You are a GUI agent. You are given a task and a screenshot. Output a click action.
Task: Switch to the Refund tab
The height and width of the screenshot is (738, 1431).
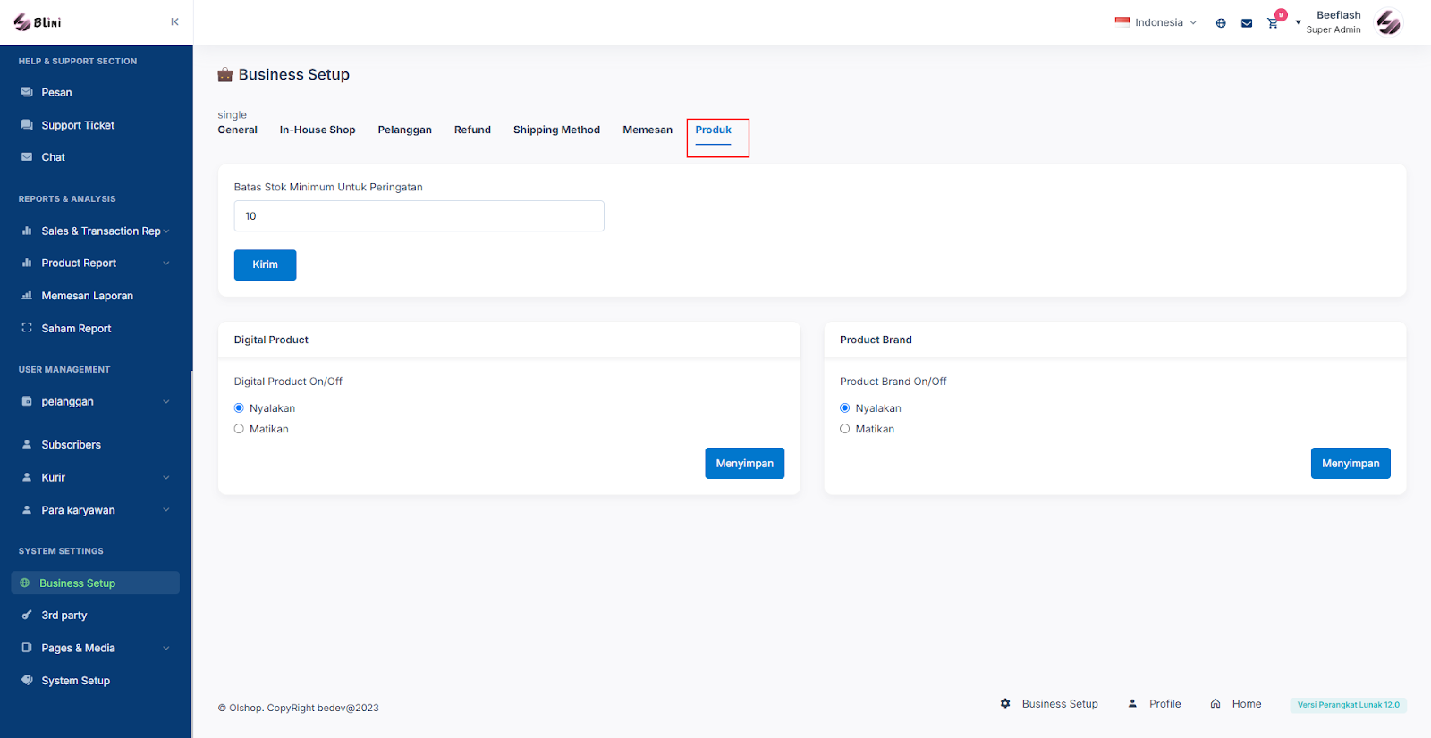pyautogui.click(x=472, y=130)
